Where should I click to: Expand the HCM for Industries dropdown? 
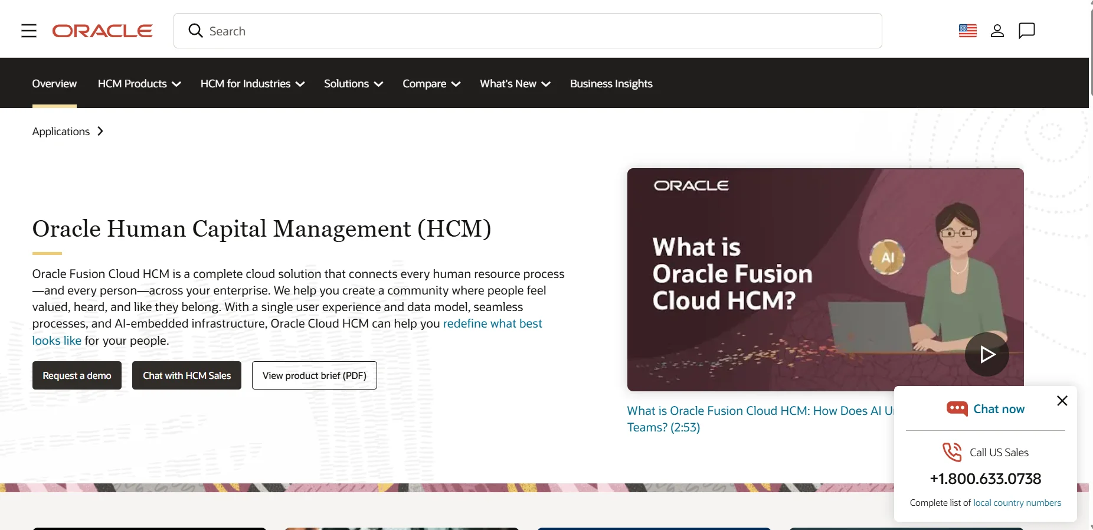click(253, 84)
